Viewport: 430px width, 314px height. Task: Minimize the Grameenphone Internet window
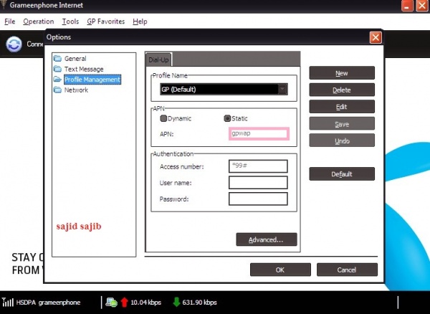pos(407,6)
